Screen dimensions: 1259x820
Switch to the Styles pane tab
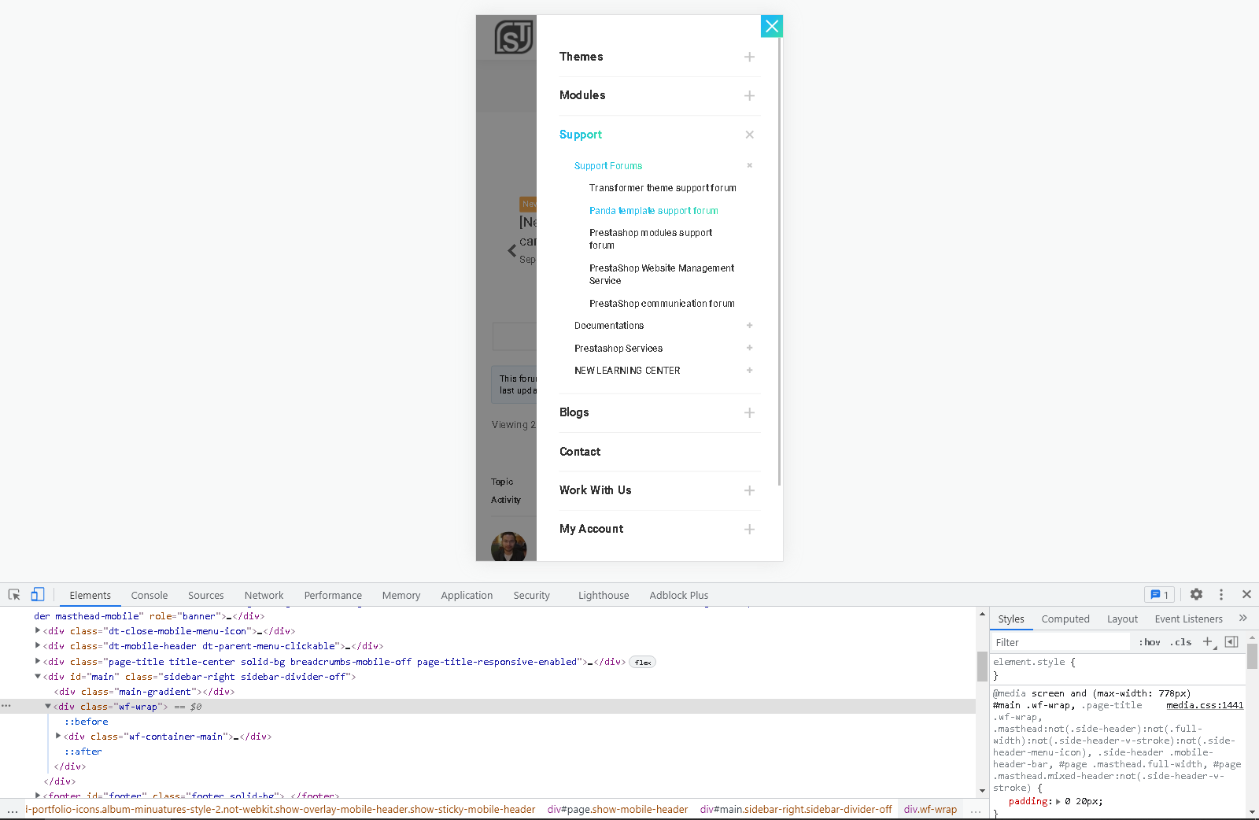(x=1011, y=619)
